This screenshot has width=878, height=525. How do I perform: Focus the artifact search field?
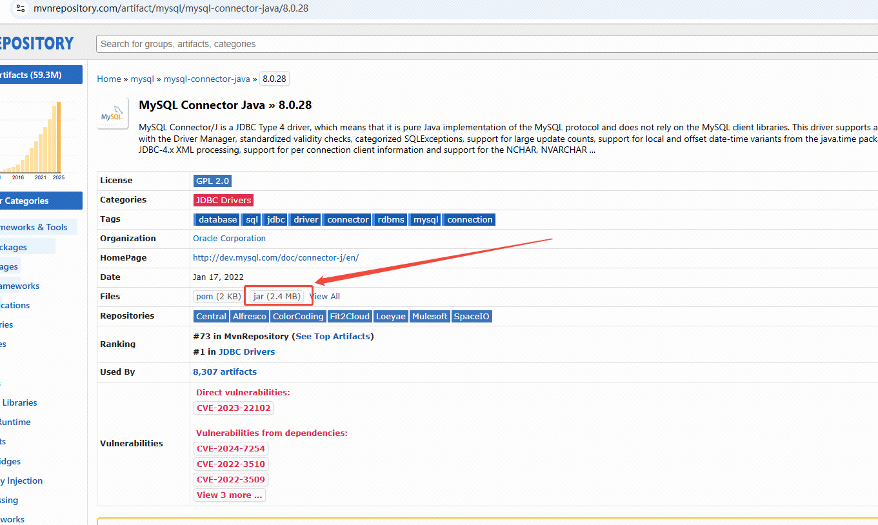click(487, 44)
